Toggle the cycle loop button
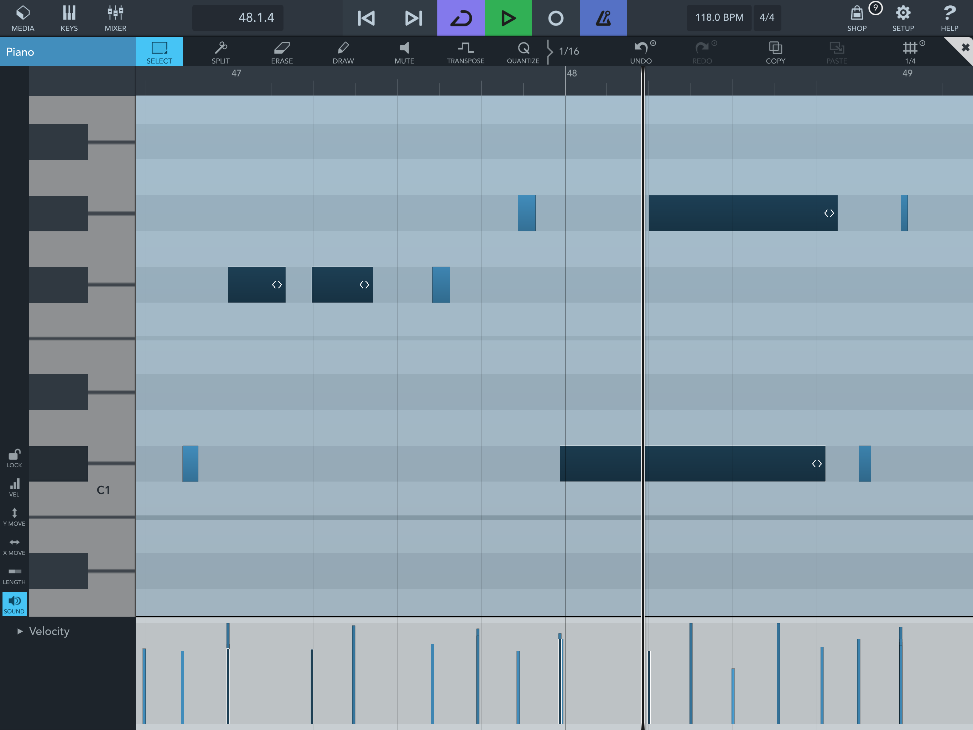The image size is (973, 730). tap(461, 18)
